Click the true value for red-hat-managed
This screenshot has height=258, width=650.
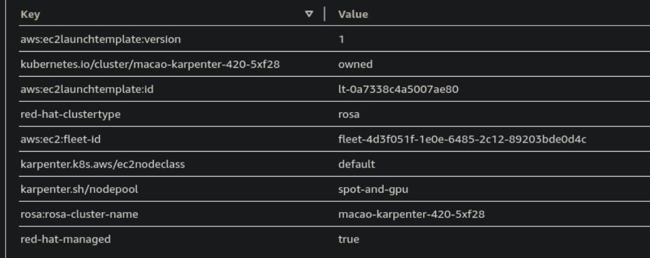tap(349, 239)
